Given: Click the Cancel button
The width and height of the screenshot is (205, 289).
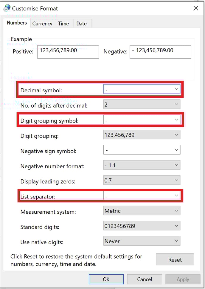Looking at the screenshot, I should click(145, 279).
